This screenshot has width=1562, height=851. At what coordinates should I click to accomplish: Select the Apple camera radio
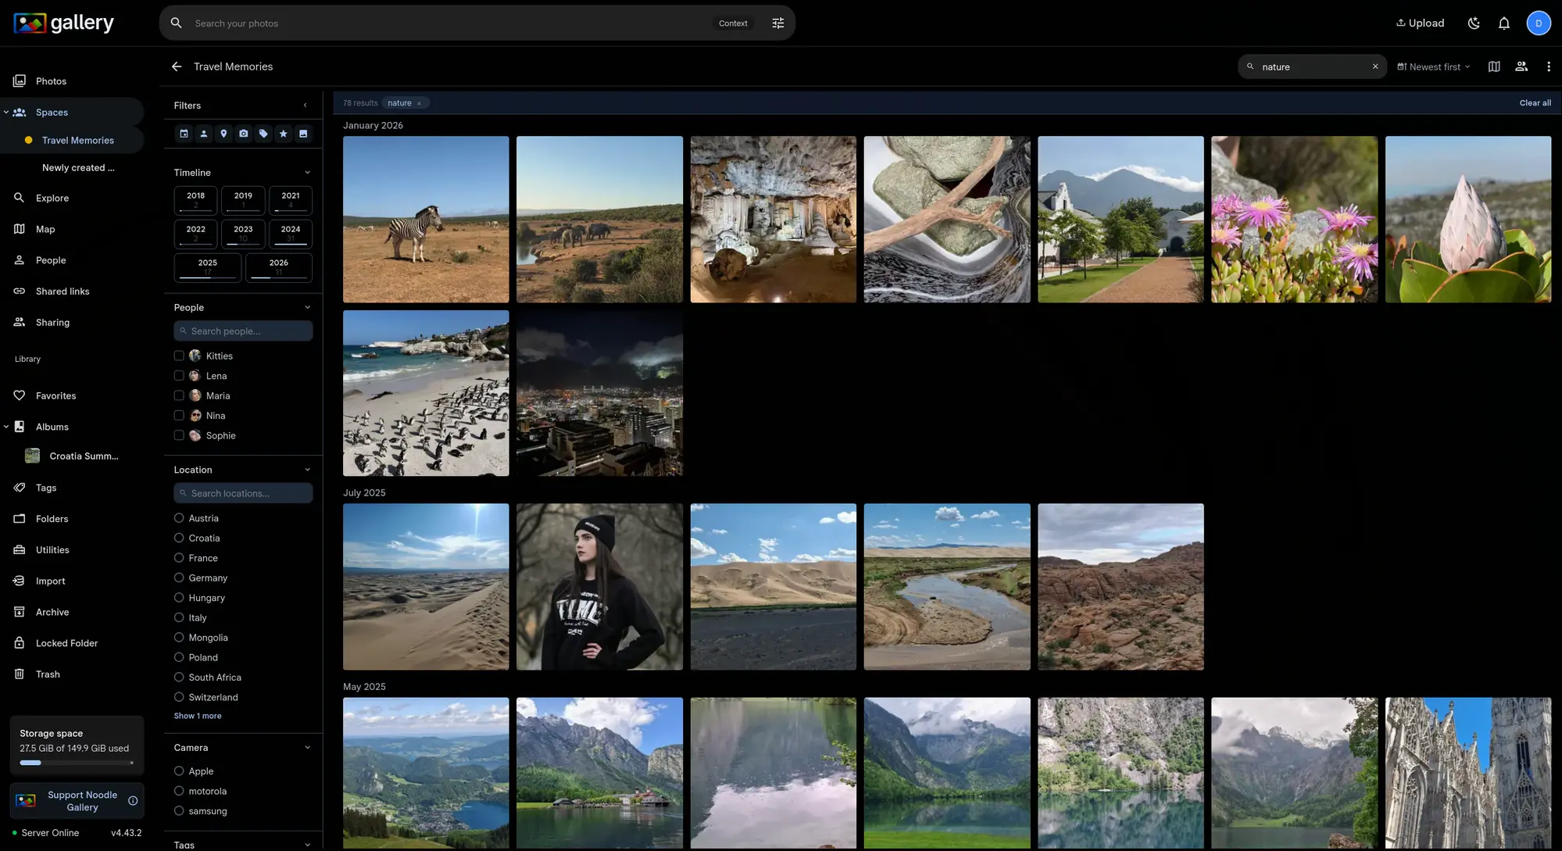pyautogui.click(x=179, y=771)
